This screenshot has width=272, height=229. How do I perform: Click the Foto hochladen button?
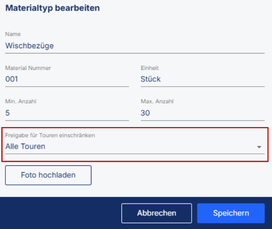pos(48,175)
